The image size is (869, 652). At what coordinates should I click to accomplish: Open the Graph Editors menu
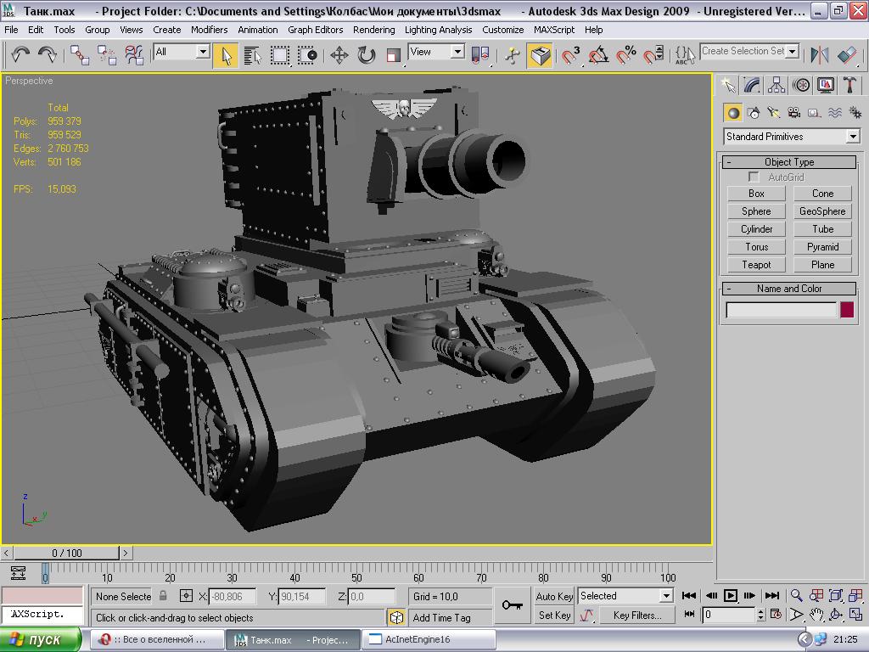coord(315,30)
